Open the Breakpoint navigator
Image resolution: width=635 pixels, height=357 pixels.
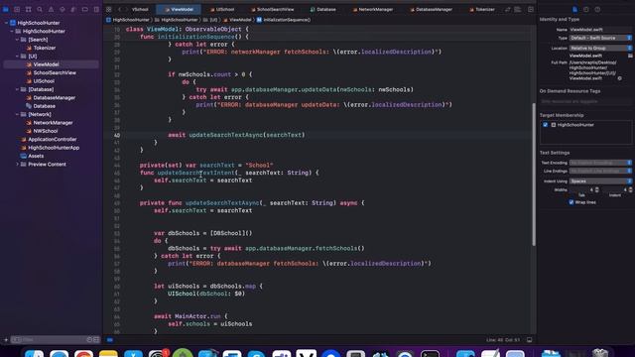pyautogui.click(x=85, y=9)
